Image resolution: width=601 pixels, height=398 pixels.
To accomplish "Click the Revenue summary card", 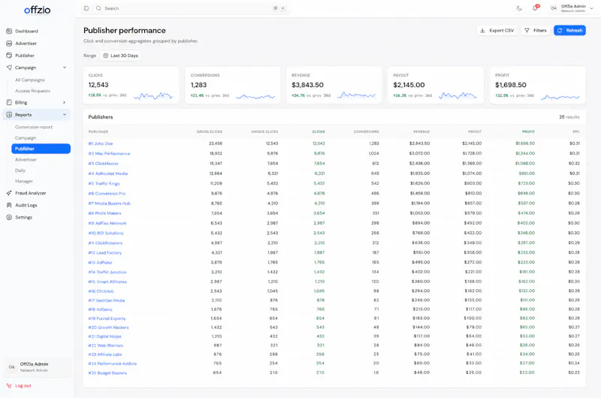I will click(x=334, y=85).
